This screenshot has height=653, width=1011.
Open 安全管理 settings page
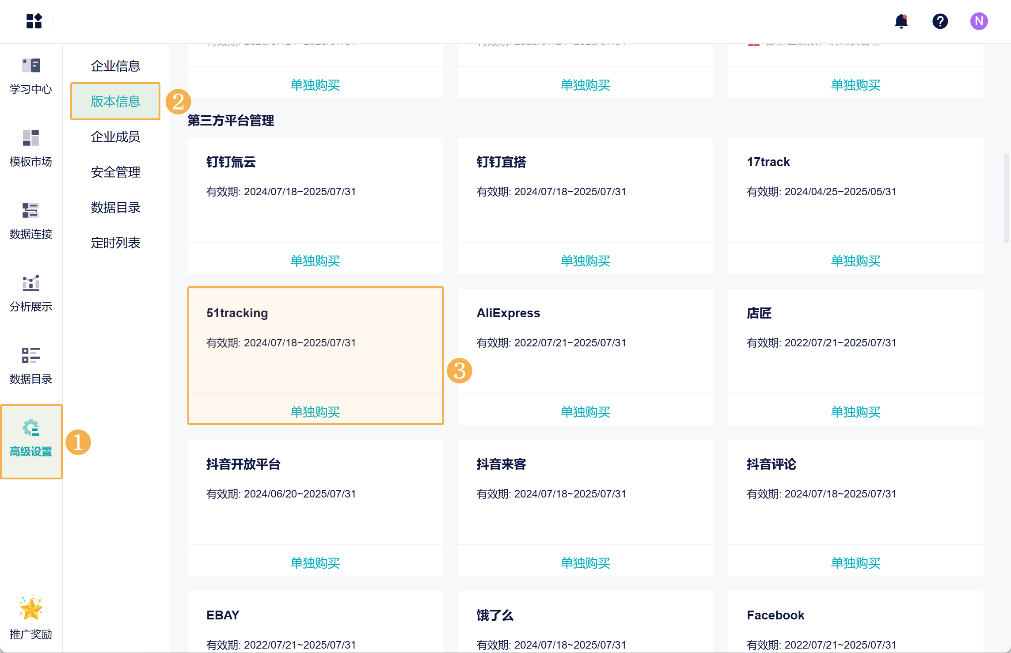115,172
